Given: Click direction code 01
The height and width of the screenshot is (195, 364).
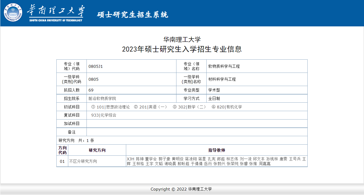Looking at the screenshot, I should (62, 161).
